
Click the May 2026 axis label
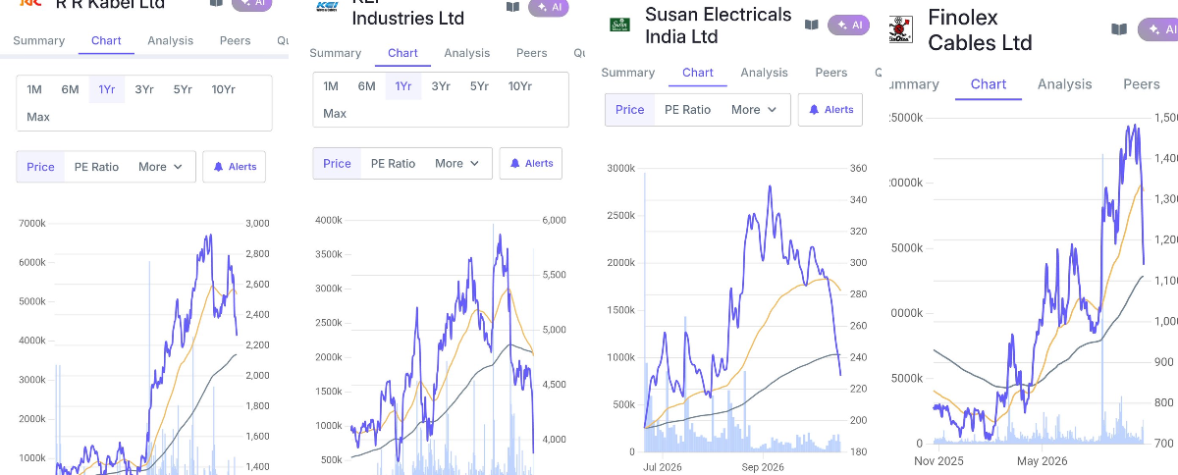1042,460
